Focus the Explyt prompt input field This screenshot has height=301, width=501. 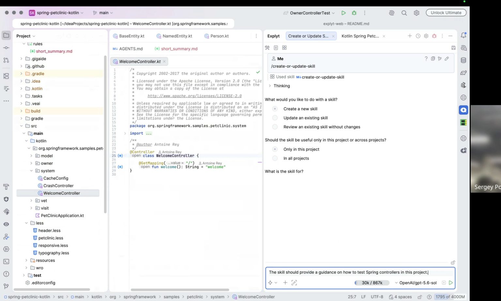pyautogui.click(x=360, y=272)
